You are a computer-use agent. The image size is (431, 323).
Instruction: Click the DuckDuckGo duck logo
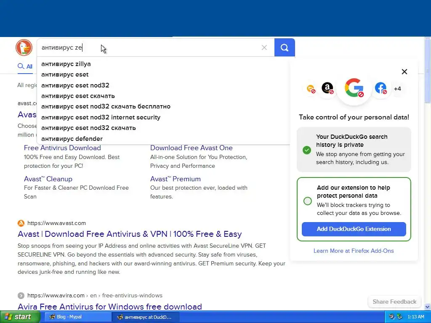(24, 47)
